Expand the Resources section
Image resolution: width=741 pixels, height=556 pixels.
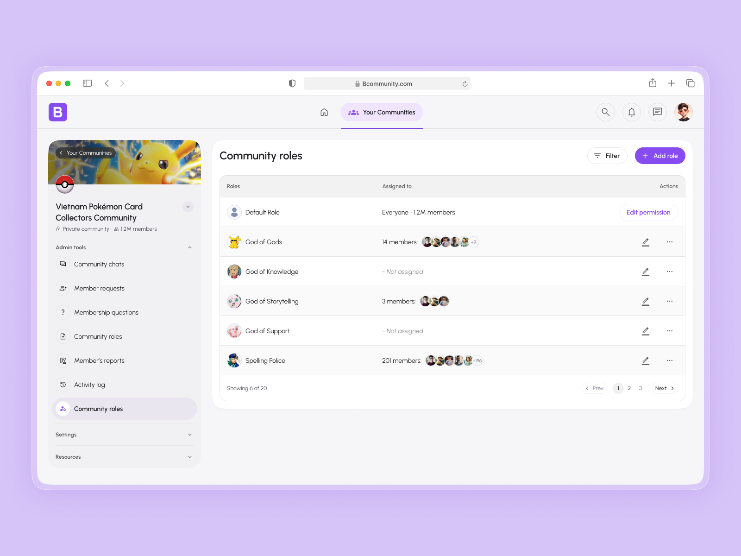(190, 457)
